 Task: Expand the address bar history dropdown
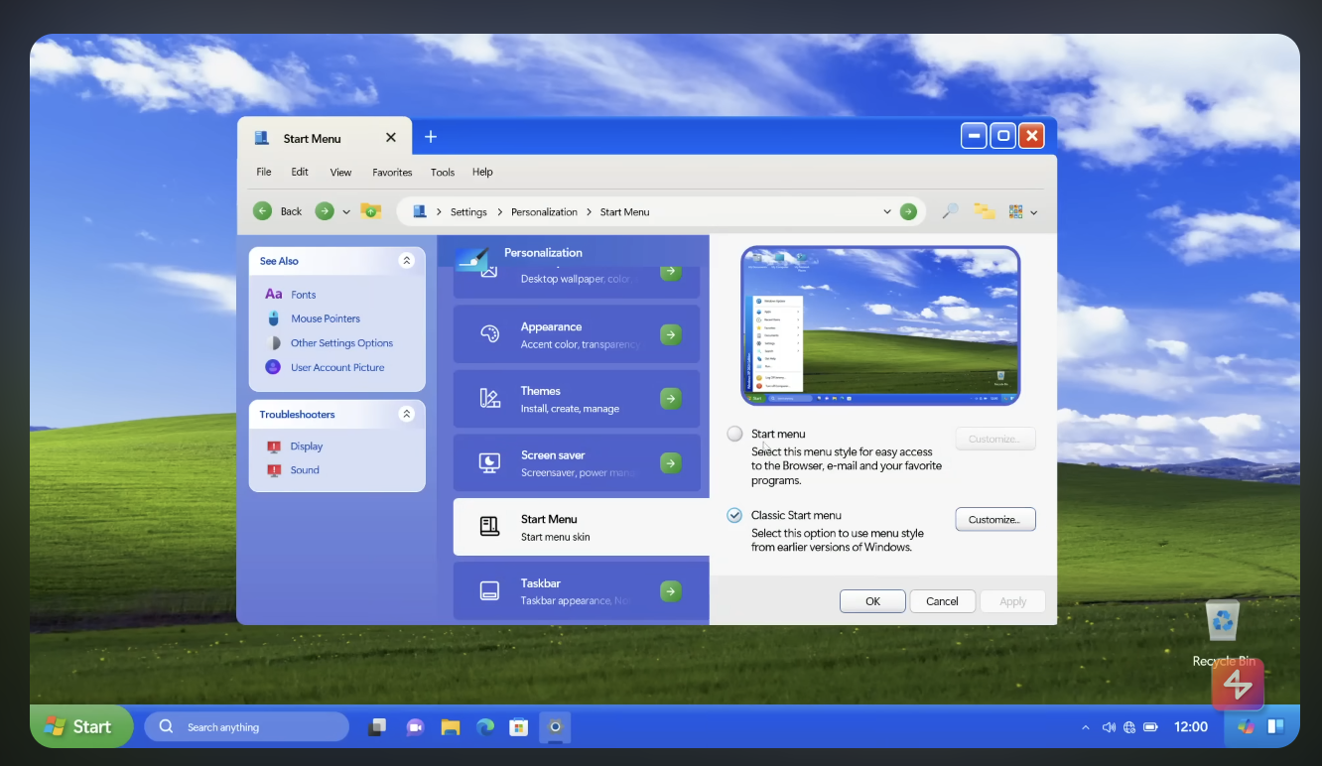tap(886, 211)
